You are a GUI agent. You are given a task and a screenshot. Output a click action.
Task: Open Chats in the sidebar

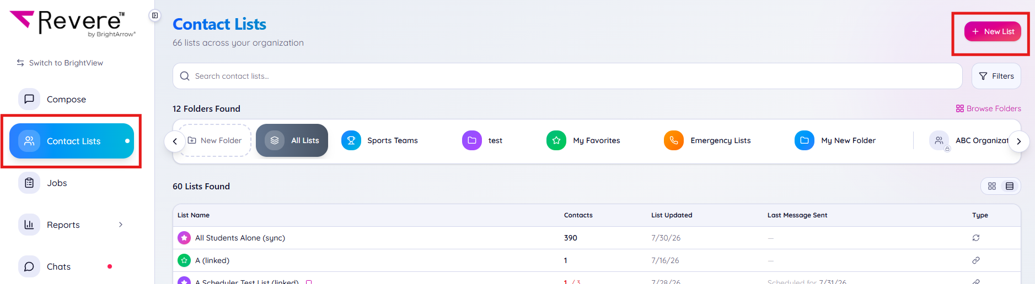click(72, 266)
